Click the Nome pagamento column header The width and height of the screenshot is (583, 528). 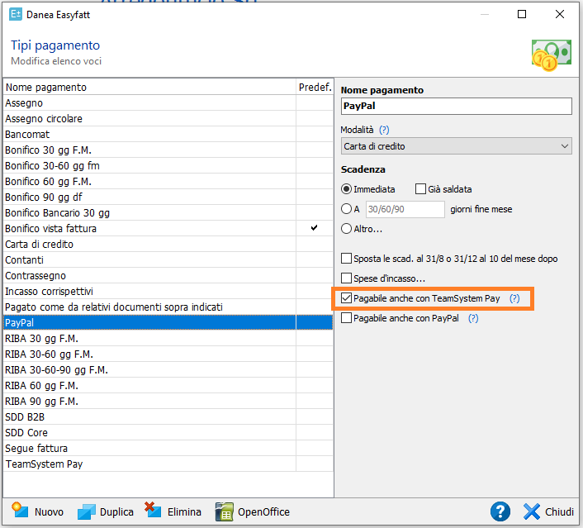coord(149,87)
